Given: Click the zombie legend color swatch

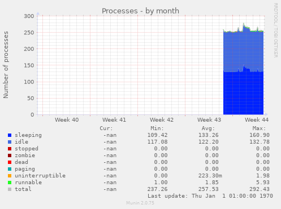Looking at the screenshot, I should pyautogui.click(x=10, y=155).
